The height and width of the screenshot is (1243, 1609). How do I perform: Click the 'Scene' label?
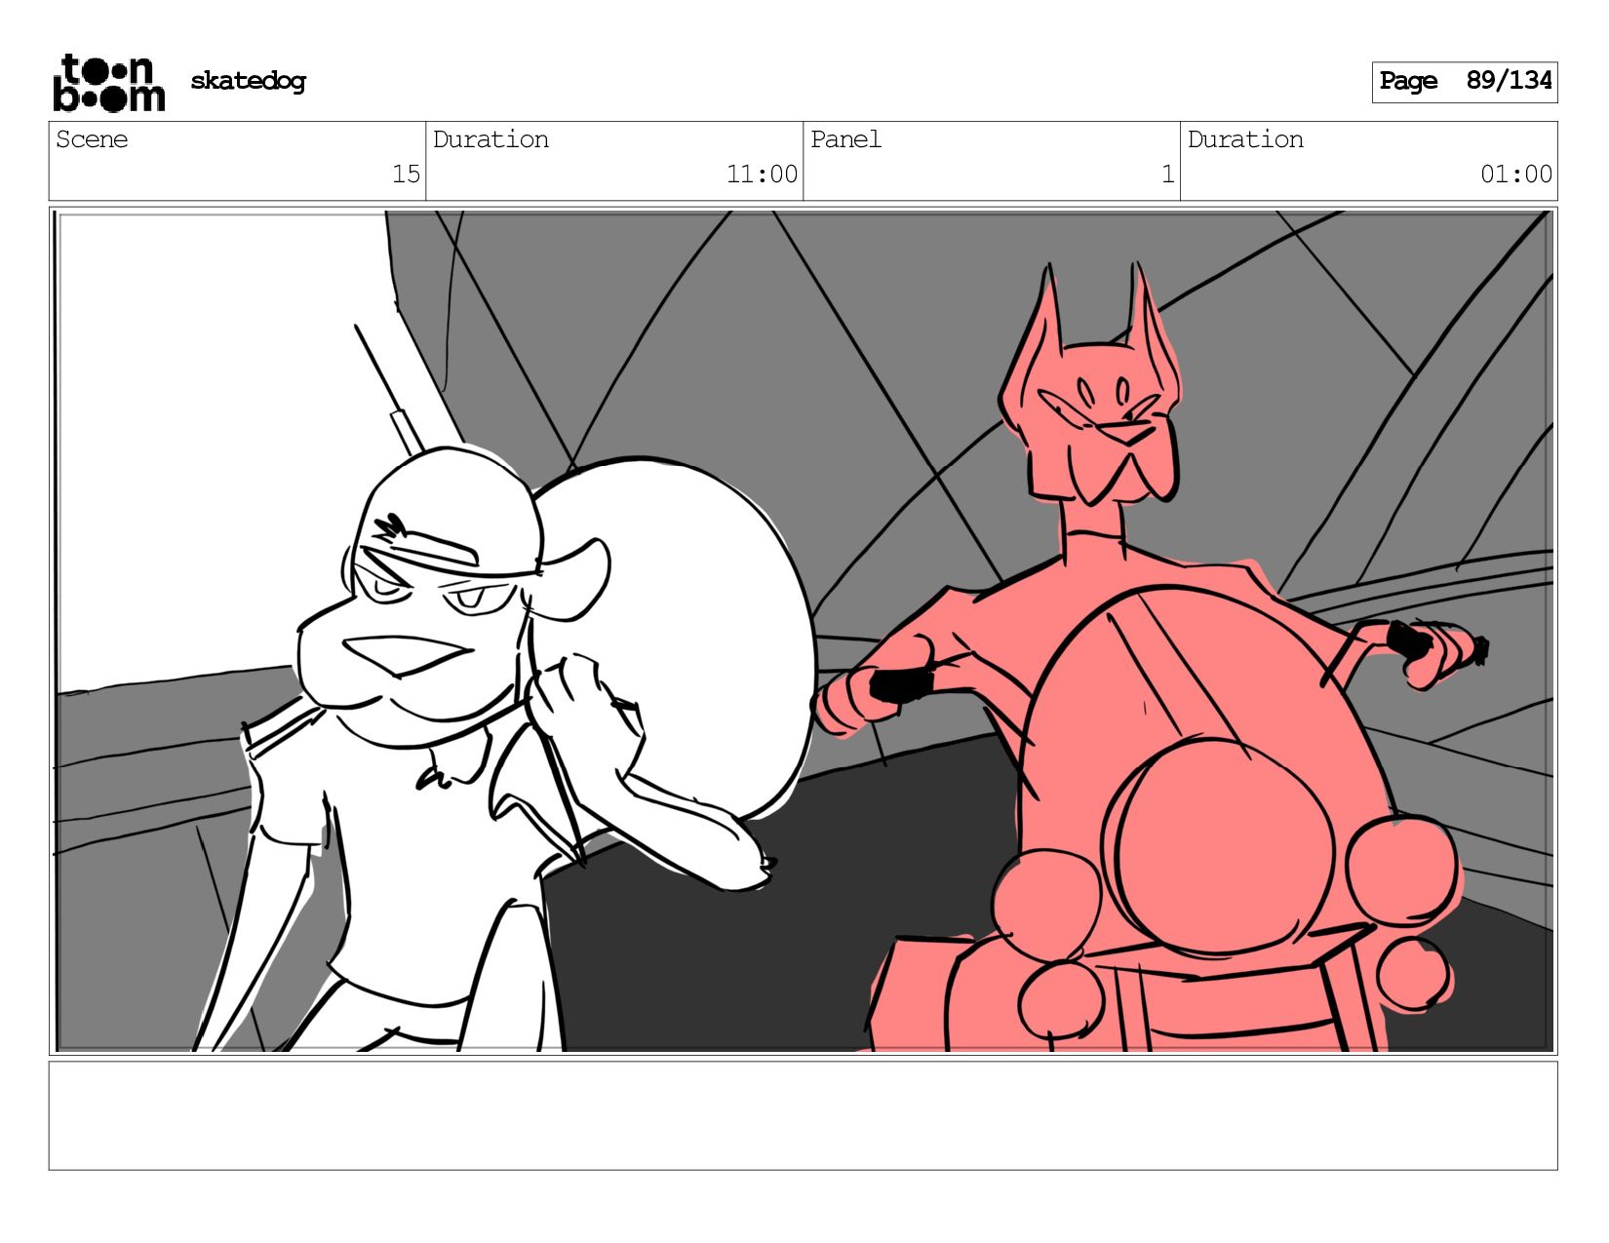click(x=92, y=139)
